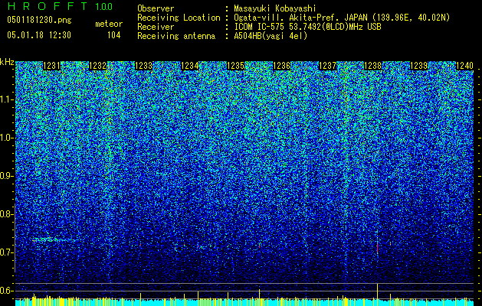
Task: Click the 1238 time marker
Action: [x=373, y=66]
